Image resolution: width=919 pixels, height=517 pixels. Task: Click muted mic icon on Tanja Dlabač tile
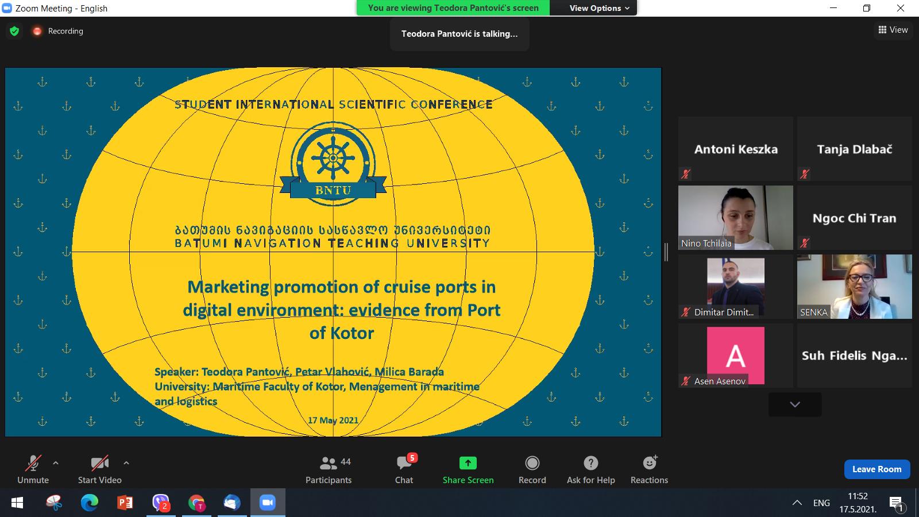[x=804, y=173]
